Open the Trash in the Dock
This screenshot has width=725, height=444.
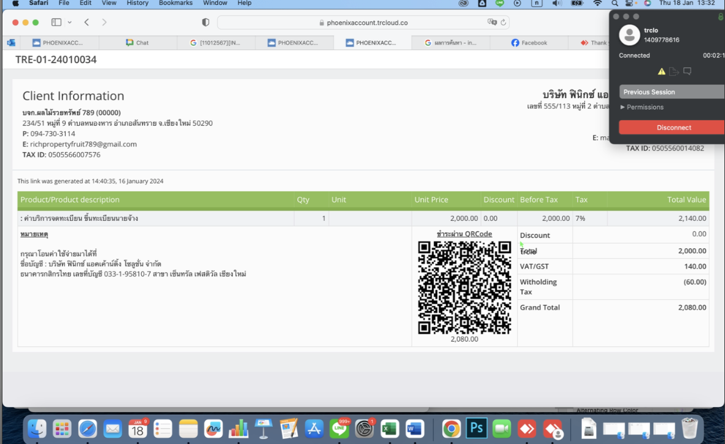689,429
